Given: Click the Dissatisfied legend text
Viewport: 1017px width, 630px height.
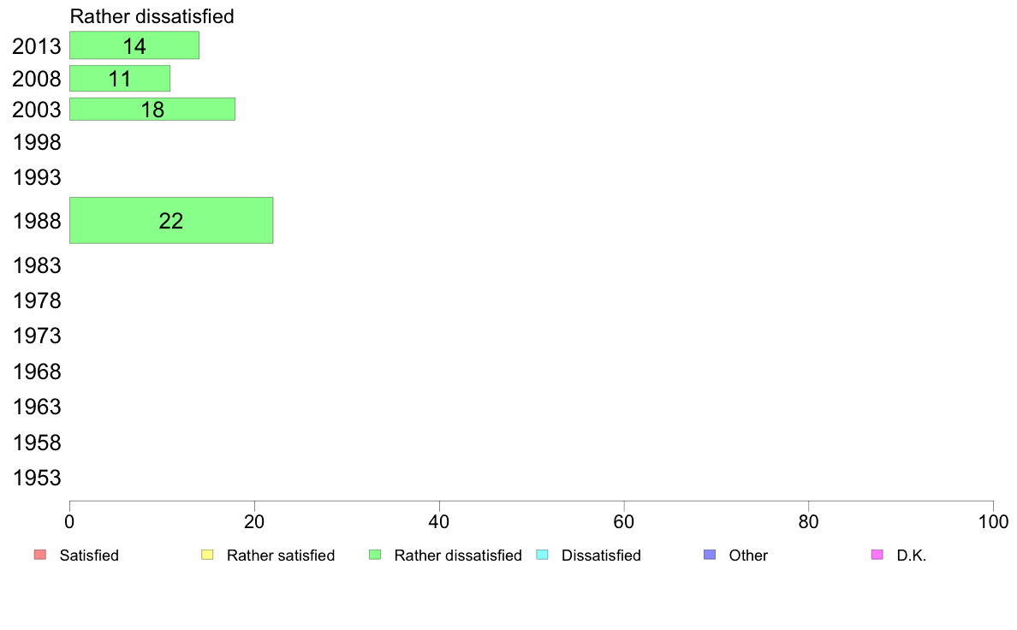Looking at the screenshot, I should pyautogui.click(x=601, y=556).
